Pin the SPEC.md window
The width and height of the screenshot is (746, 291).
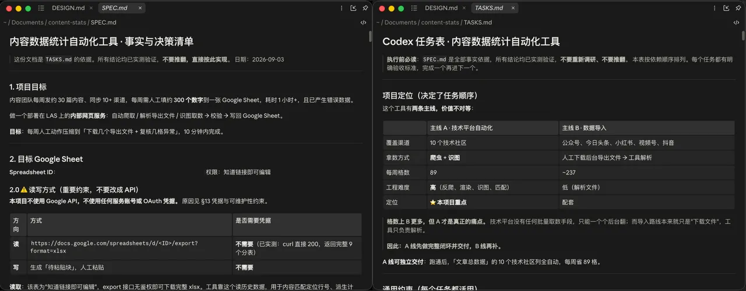point(365,8)
